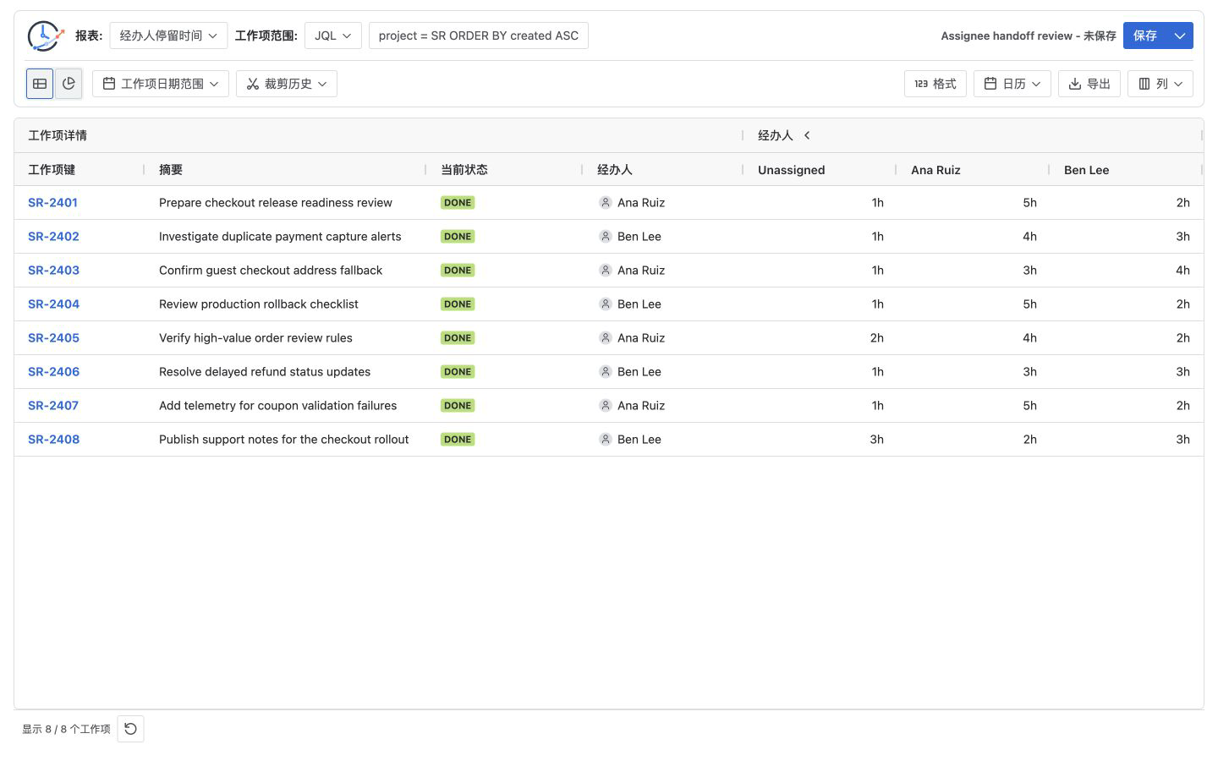The height and width of the screenshot is (761, 1218).
Task: Open the 日历 calendar dropdown
Action: 1012,84
